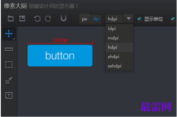
Task: Switch unit to dp
Action: coord(96,19)
